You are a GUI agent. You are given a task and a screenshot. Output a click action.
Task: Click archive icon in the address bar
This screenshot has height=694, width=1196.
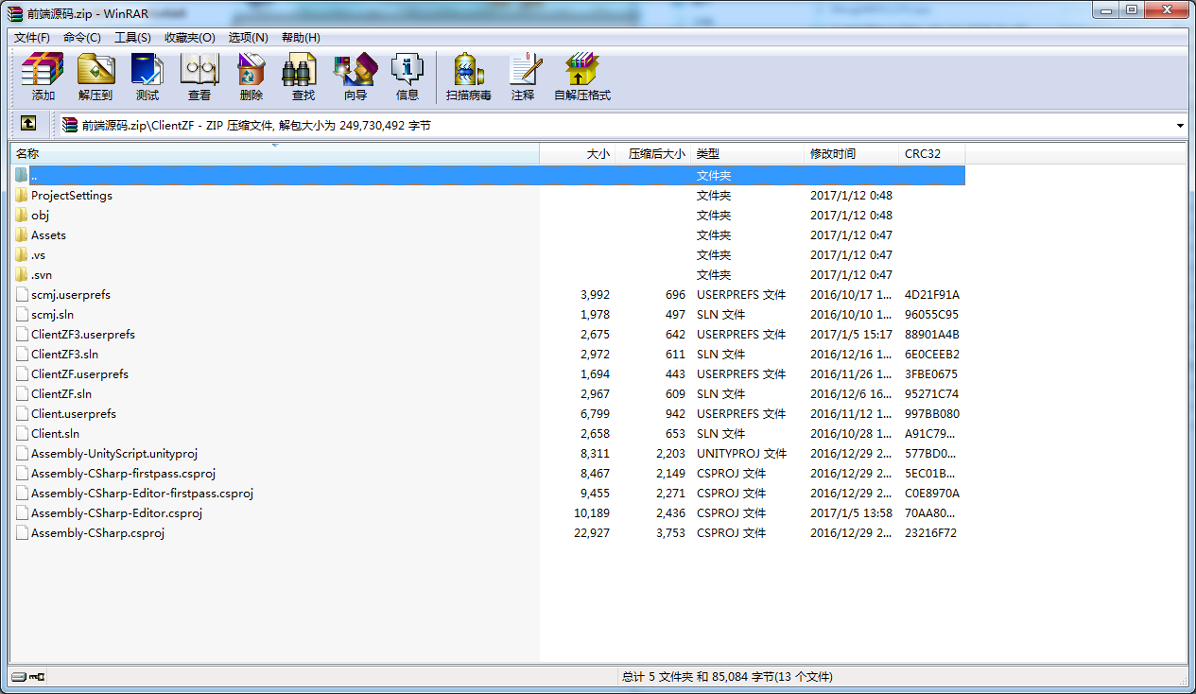pyautogui.click(x=70, y=125)
